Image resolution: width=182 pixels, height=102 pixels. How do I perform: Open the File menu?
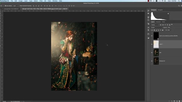[12, 1]
